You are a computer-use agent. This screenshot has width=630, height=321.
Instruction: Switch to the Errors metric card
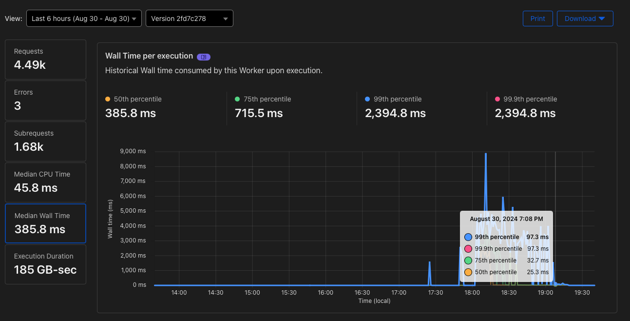tap(45, 100)
